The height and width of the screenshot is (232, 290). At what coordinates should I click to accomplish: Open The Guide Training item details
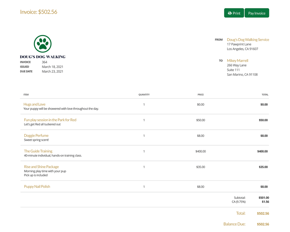pyautogui.click(x=38, y=151)
